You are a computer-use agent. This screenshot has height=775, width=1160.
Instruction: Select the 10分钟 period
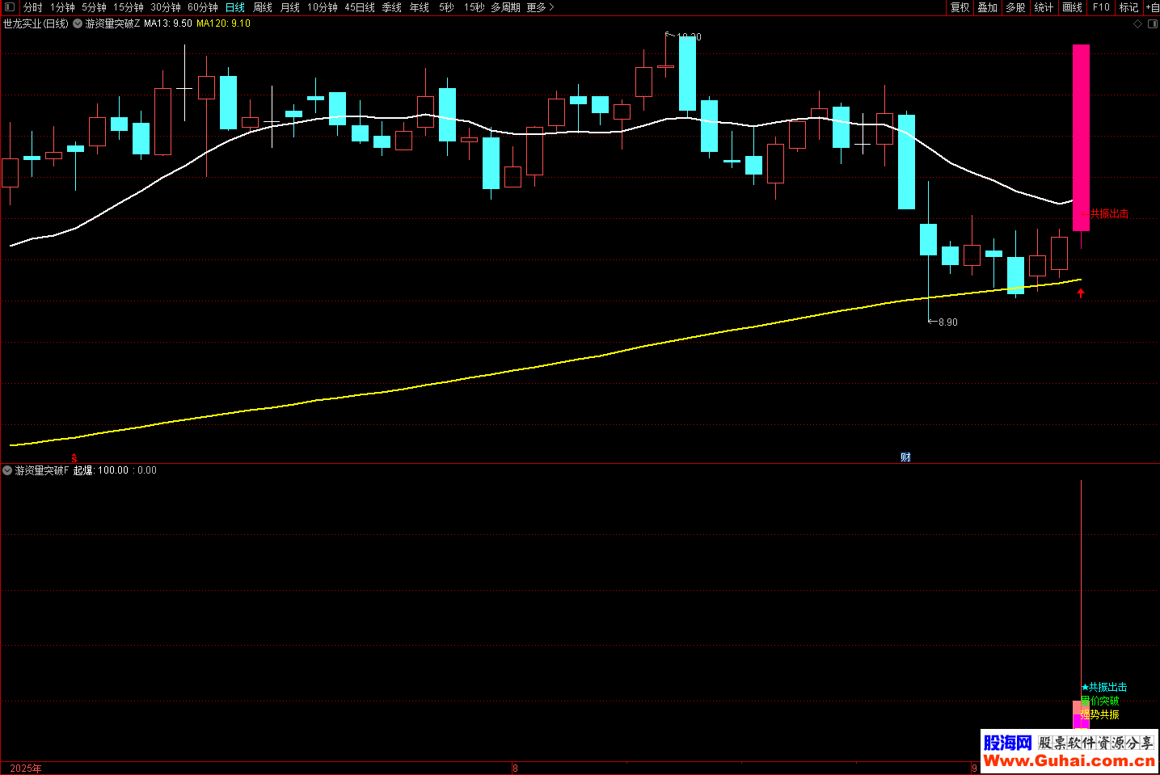pos(323,7)
